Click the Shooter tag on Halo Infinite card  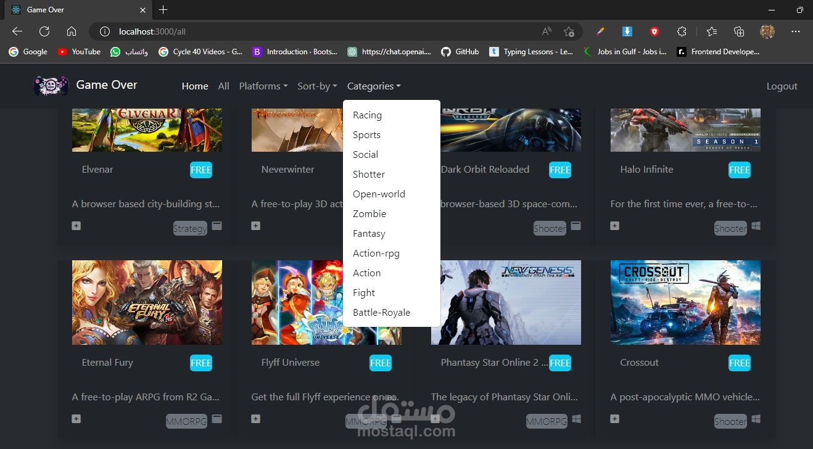pyautogui.click(x=730, y=228)
